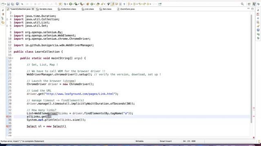Screen dimensions: 261x146
Task: Go to the previous edit location arrow
Action: coord(140,4)
